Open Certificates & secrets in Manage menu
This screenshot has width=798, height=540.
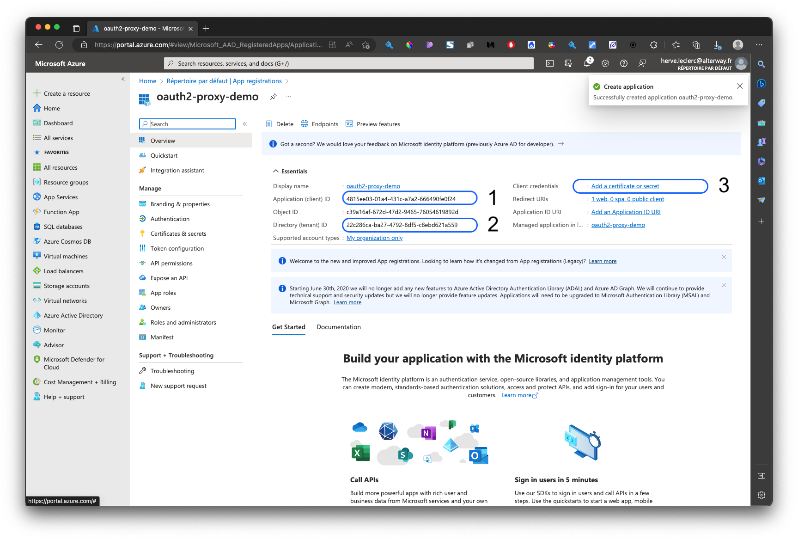tap(178, 233)
